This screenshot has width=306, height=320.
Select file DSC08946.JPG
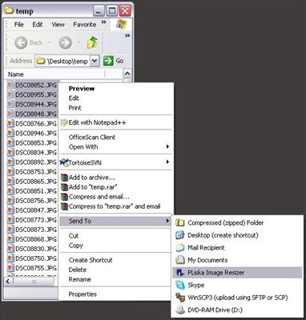36,134
